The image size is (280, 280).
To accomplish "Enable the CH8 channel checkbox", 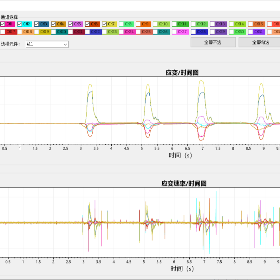I will click(121, 24).
